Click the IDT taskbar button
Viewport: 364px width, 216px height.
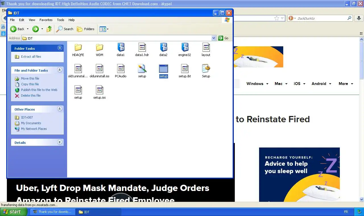click(x=99, y=212)
